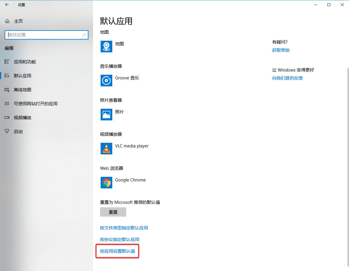
Task: Minimize the Settings window
Action: (x=316, y=5)
